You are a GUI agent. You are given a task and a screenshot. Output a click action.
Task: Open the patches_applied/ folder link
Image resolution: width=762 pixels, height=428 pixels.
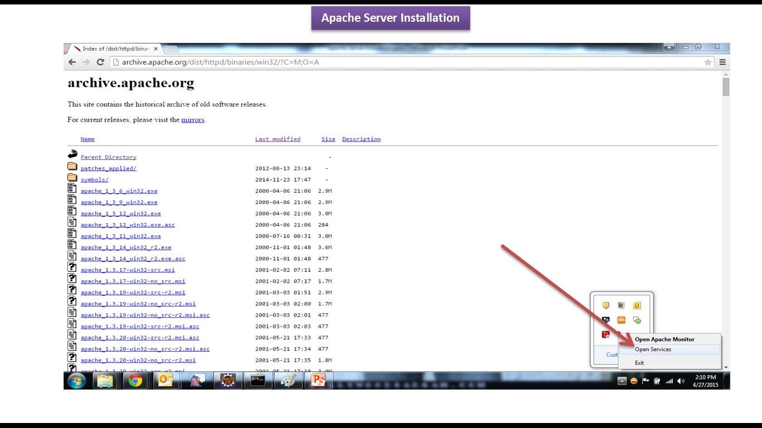[x=109, y=168]
